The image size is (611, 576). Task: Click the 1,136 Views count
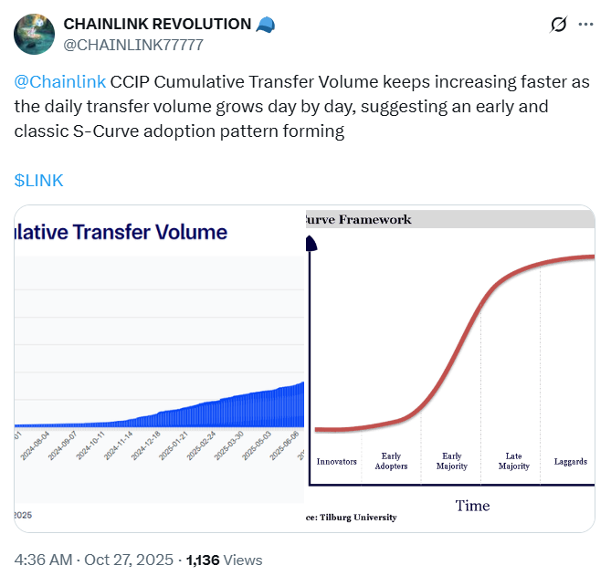coord(224,560)
